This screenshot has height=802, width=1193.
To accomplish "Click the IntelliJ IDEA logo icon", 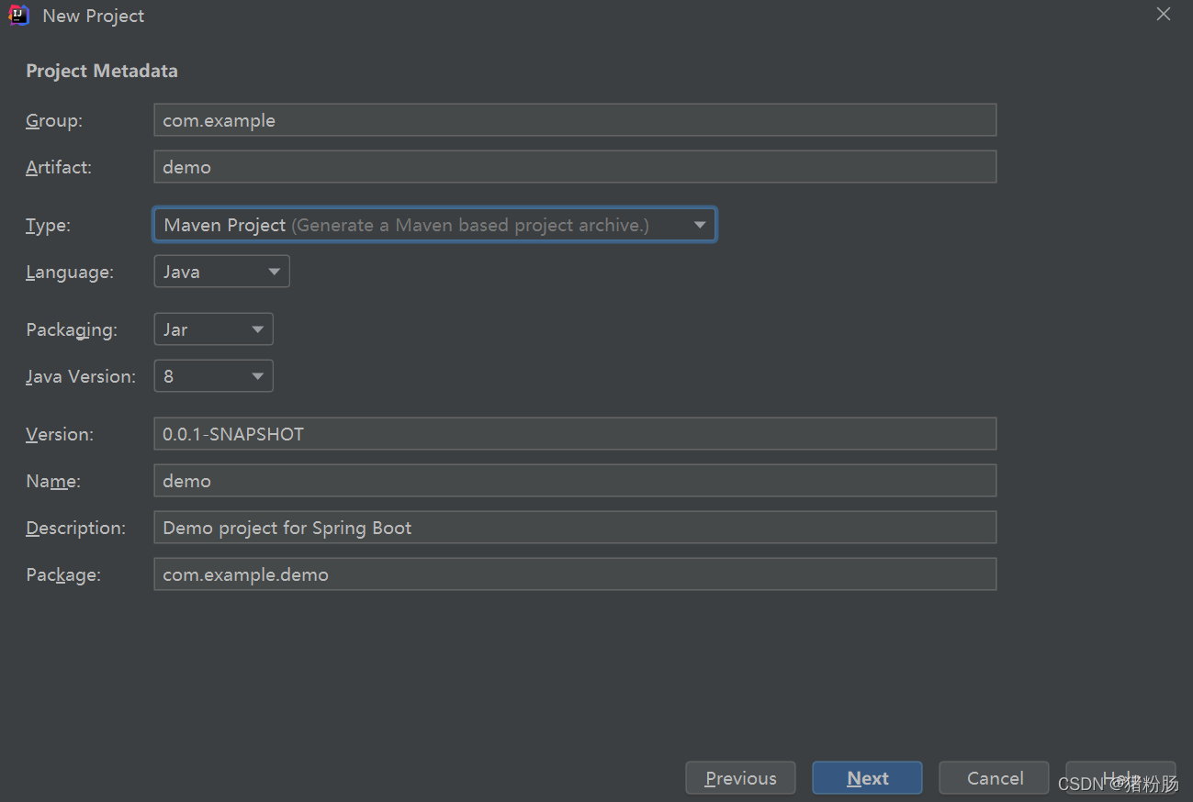I will pyautogui.click(x=18, y=16).
